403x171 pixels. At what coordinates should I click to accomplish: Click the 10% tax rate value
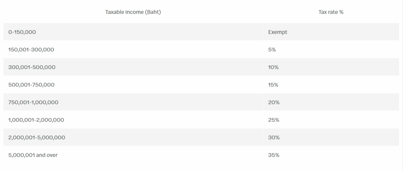click(273, 67)
